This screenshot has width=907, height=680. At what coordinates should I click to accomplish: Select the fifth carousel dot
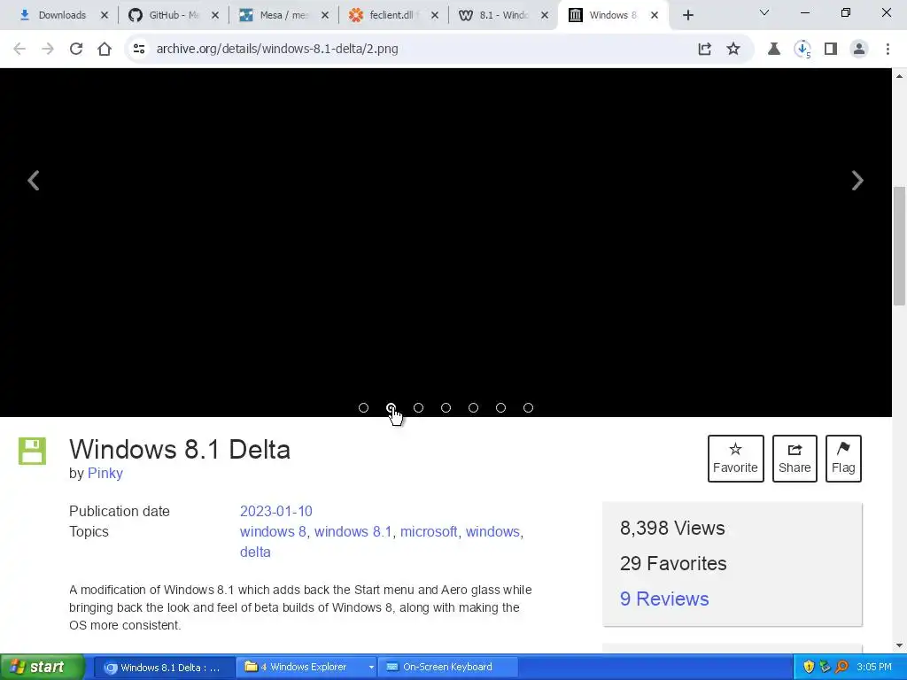[473, 407]
